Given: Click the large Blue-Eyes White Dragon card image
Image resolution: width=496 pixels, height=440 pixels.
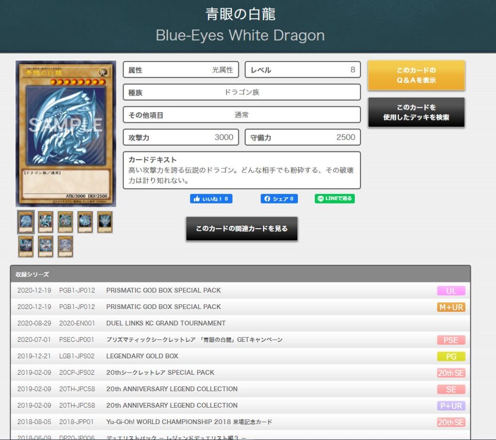Looking at the screenshot, I should (66, 133).
